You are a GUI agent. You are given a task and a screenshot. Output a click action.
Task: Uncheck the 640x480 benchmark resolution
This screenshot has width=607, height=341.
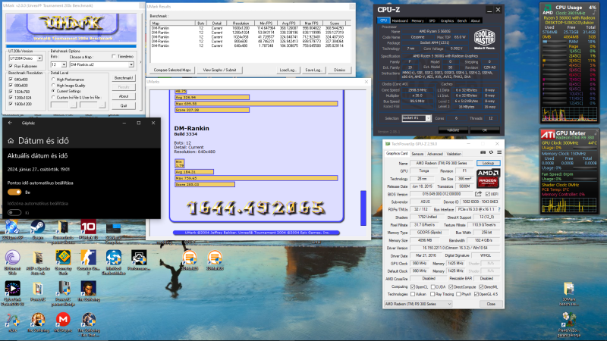tap(11, 80)
